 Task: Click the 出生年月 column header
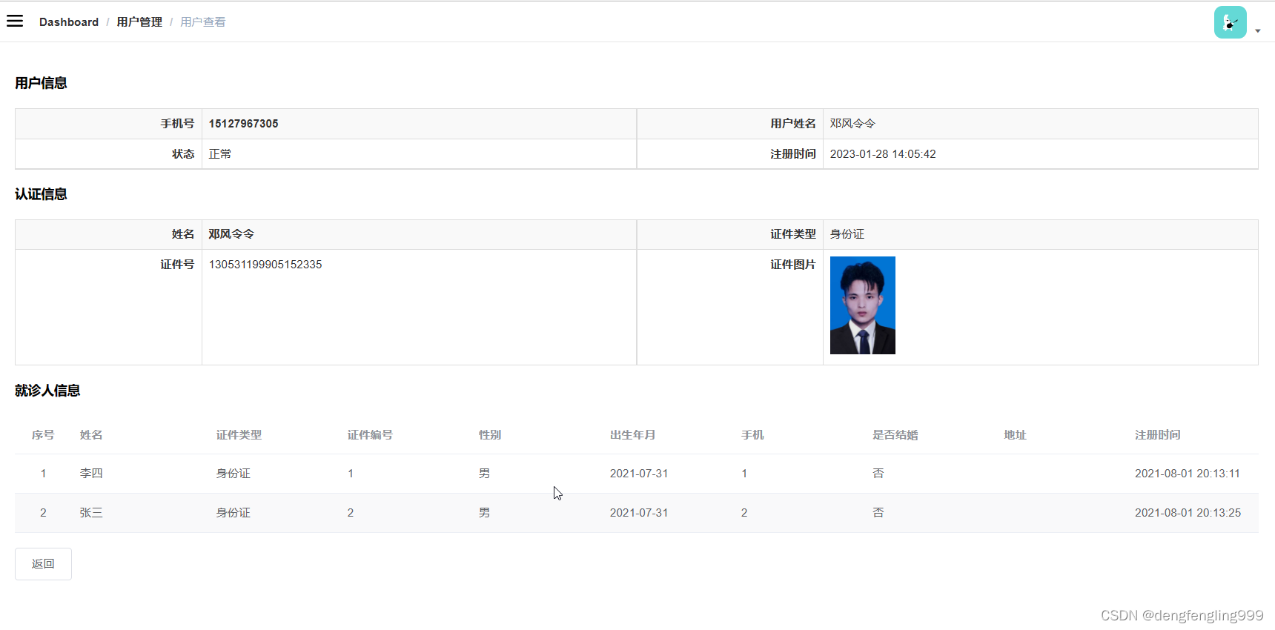632,435
